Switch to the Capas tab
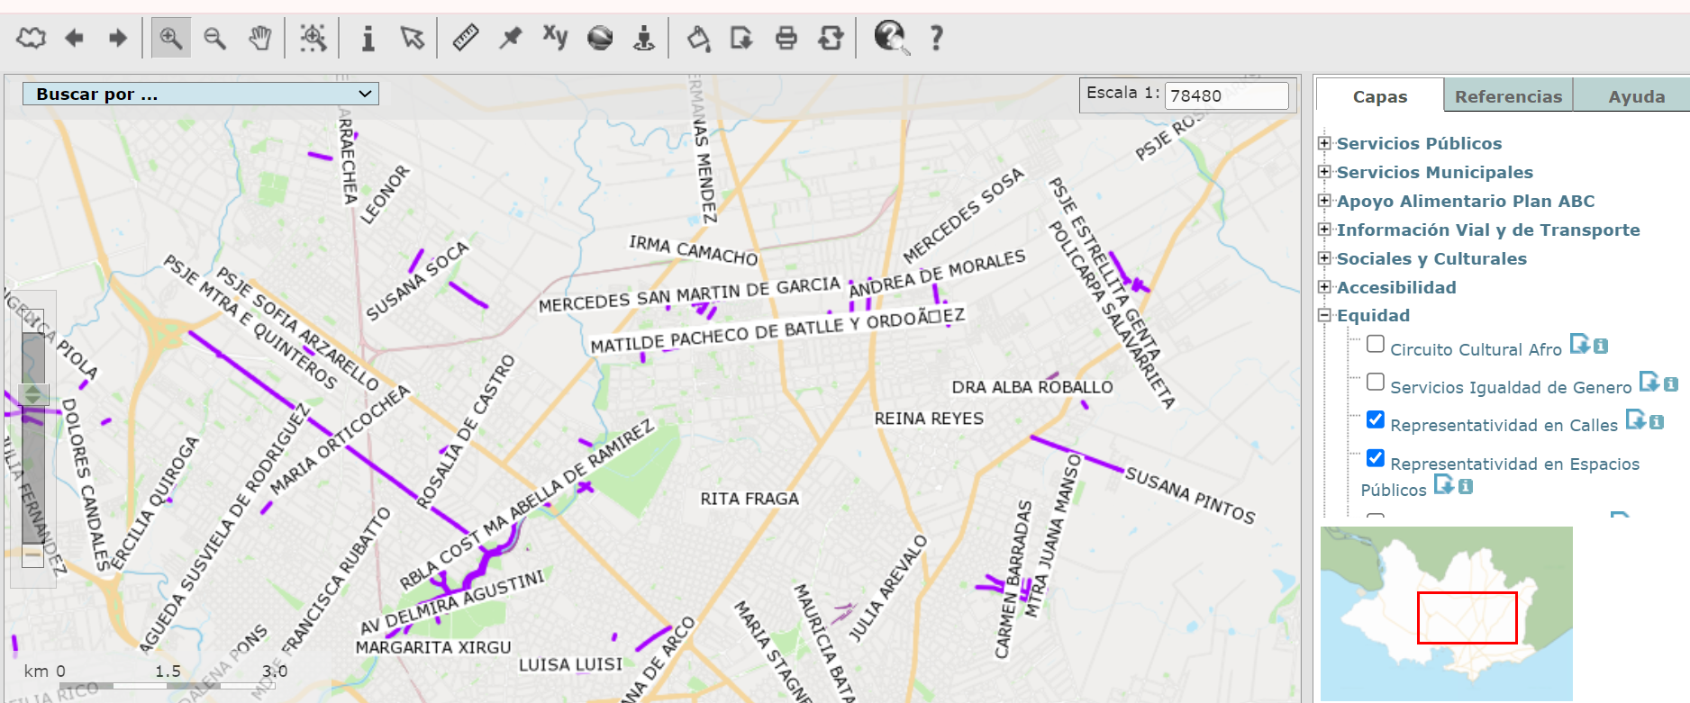 point(1380,95)
